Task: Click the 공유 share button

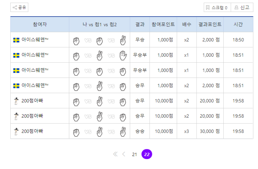Action: click(x=19, y=7)
